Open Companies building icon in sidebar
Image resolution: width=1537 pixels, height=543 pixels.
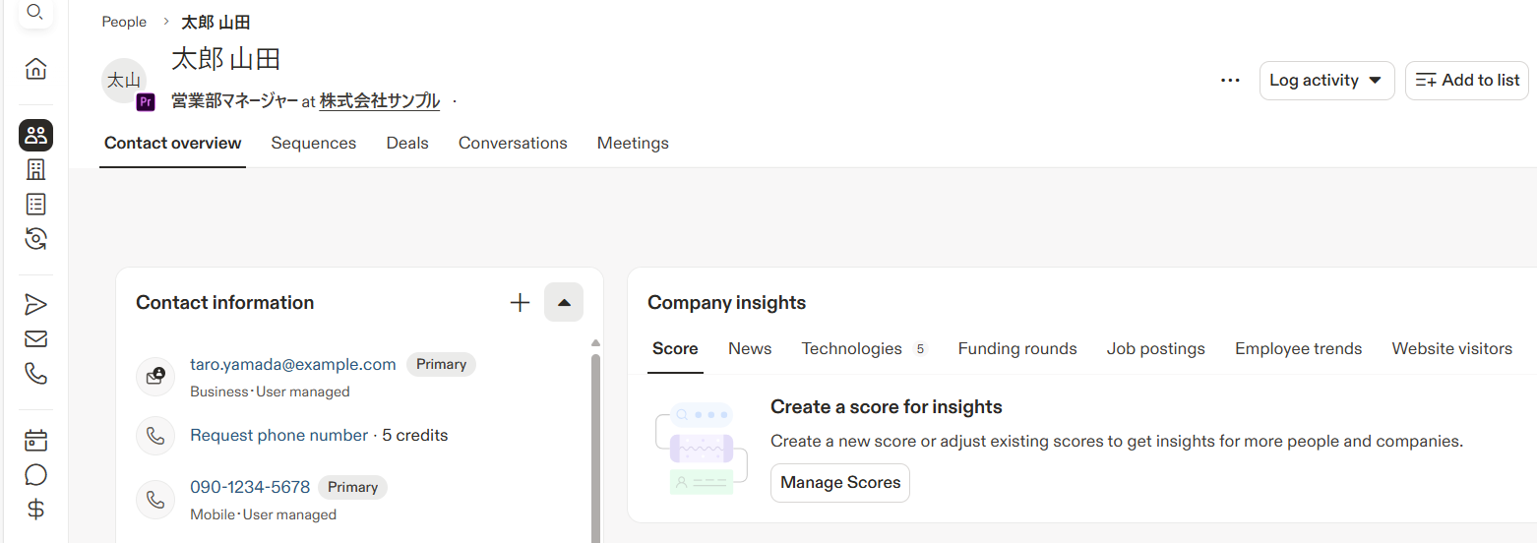(35, 170)
